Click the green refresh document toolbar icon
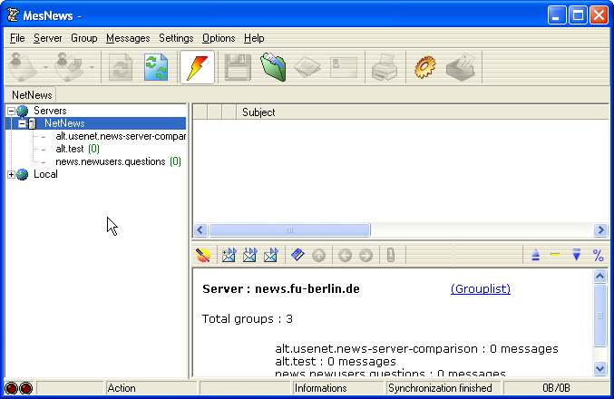This screenshot has width=614, height=399. tap(157, 68)
